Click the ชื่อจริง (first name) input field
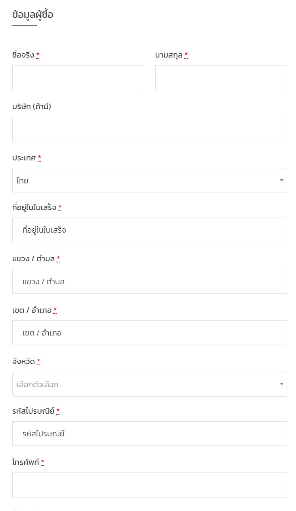 tap(78, 77)
